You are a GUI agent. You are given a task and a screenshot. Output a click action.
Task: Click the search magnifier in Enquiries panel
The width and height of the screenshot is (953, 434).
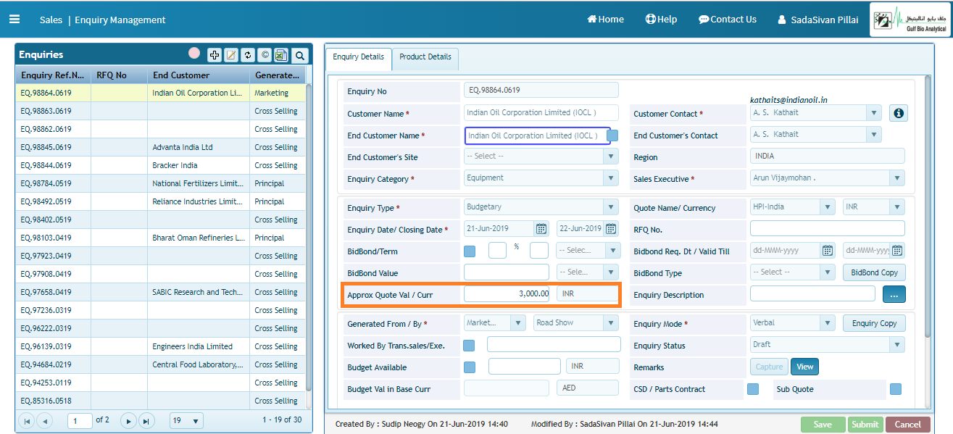click(299, 55)
